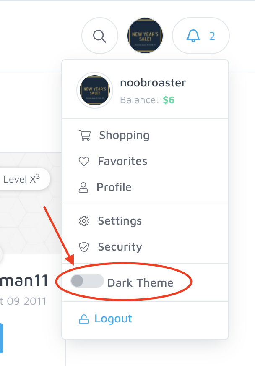This screenshot has height=366, width=255.
Task: Click the New Year's Sale avatar in dropdown
Action: tap(95, 90)
